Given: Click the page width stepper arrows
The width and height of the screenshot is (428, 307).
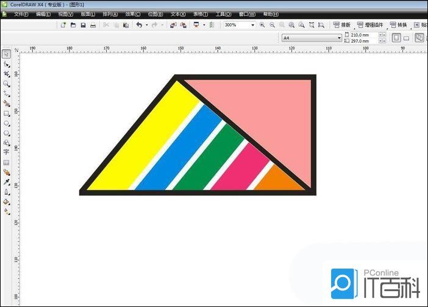Looking at the screenshot, I should pos(382,35).
